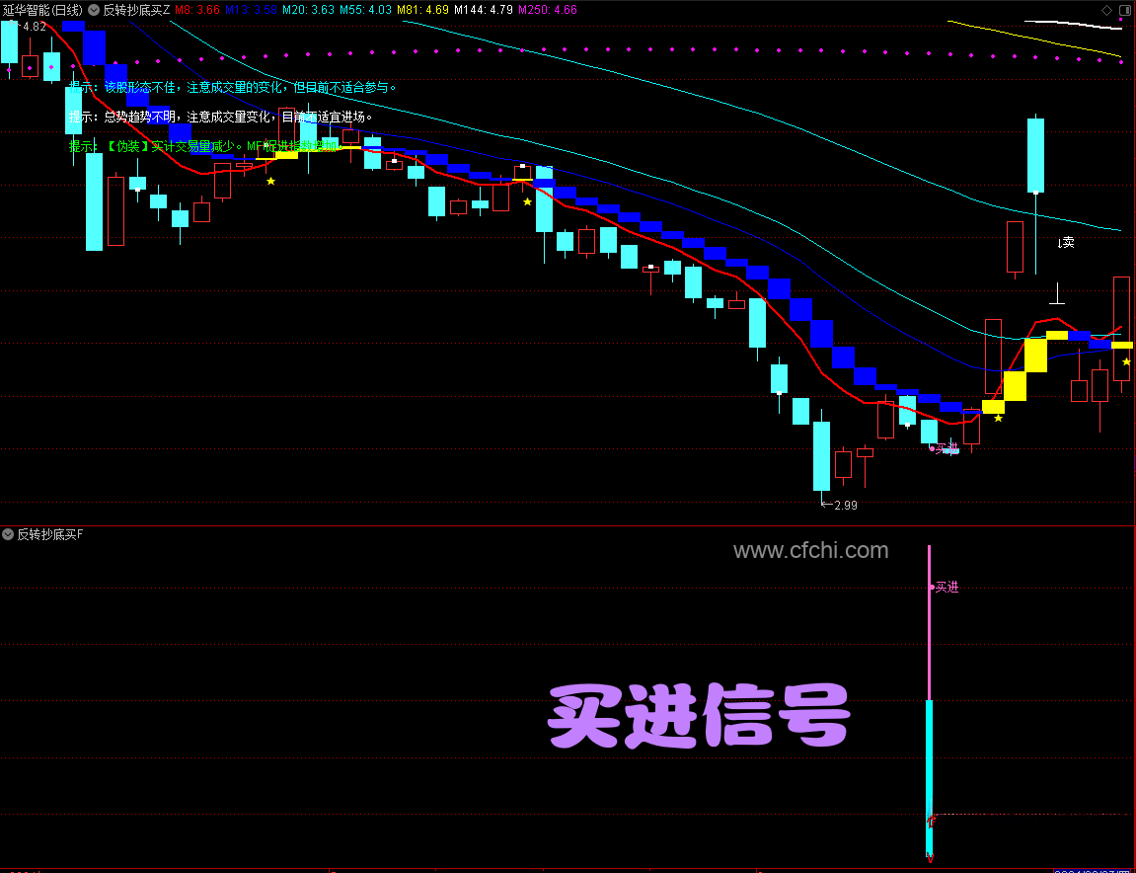This screenshot has height=873, width=1136.
Task: Select the M20: 3.63 moving average label
Action: pyautogui.click(x=308, y=10)
